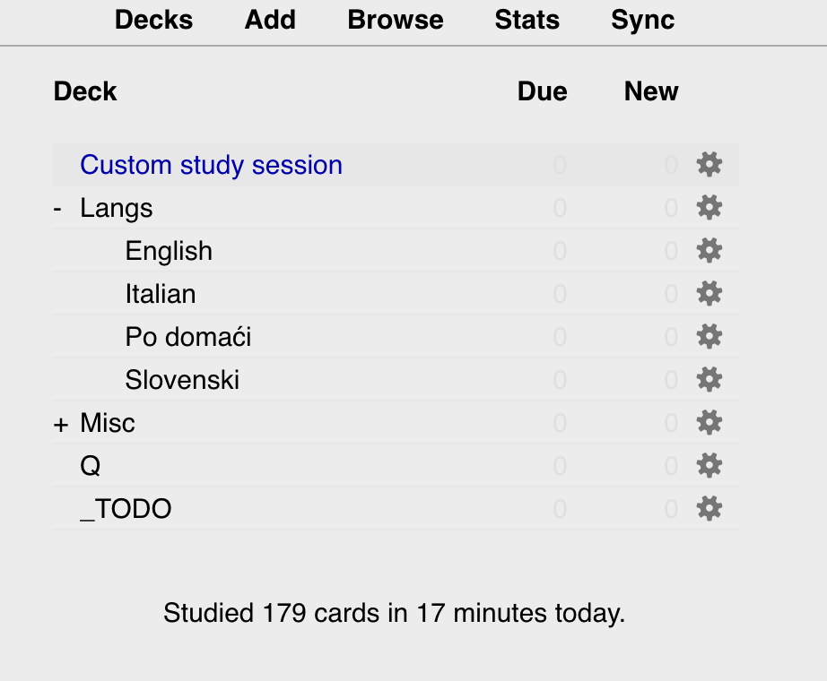This screenshot has width=827, height=681.
Task: Click the gear icon beside Po domaći
Action: click(x=709, y=336)
